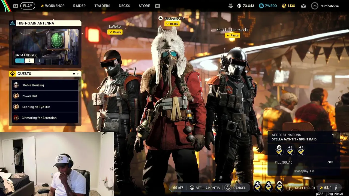The image size is (349, 196).
Task: Open the Data Logger project thumbnail
Action: pos(45,47)
